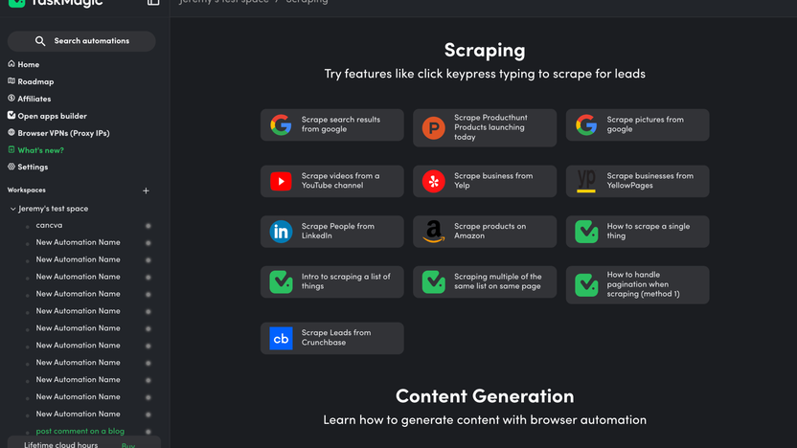Open Roadmap in the sidebar
797x448 pixels.
pyautogui.click(x=35, y=81)
